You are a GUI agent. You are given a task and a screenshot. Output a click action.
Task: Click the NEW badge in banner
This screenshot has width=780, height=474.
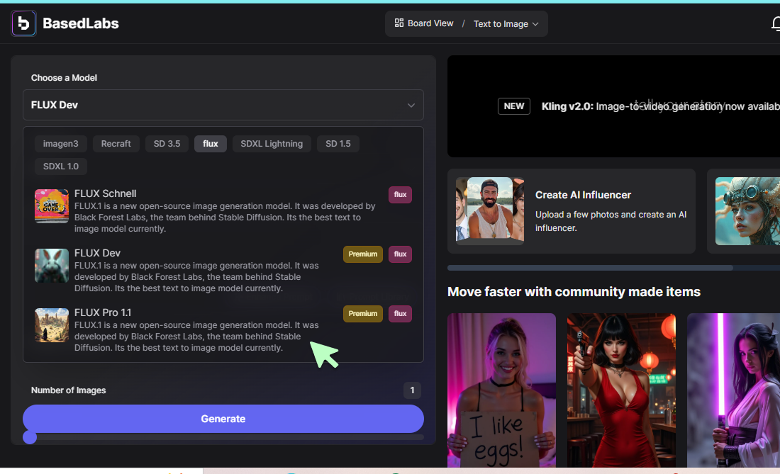[x=514, y=106]
